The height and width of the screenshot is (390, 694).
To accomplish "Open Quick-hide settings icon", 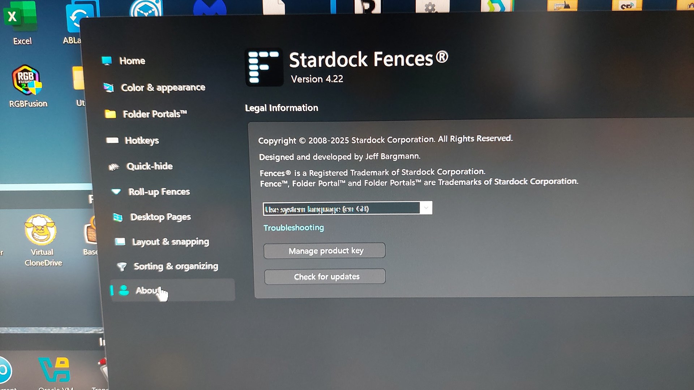I will click(114, 166).
